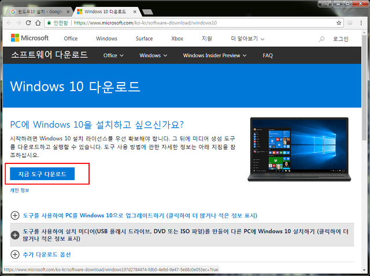Click the page vertical scrollbar thumb
Viewport: 370px width, 276px height.
[365, 87]
